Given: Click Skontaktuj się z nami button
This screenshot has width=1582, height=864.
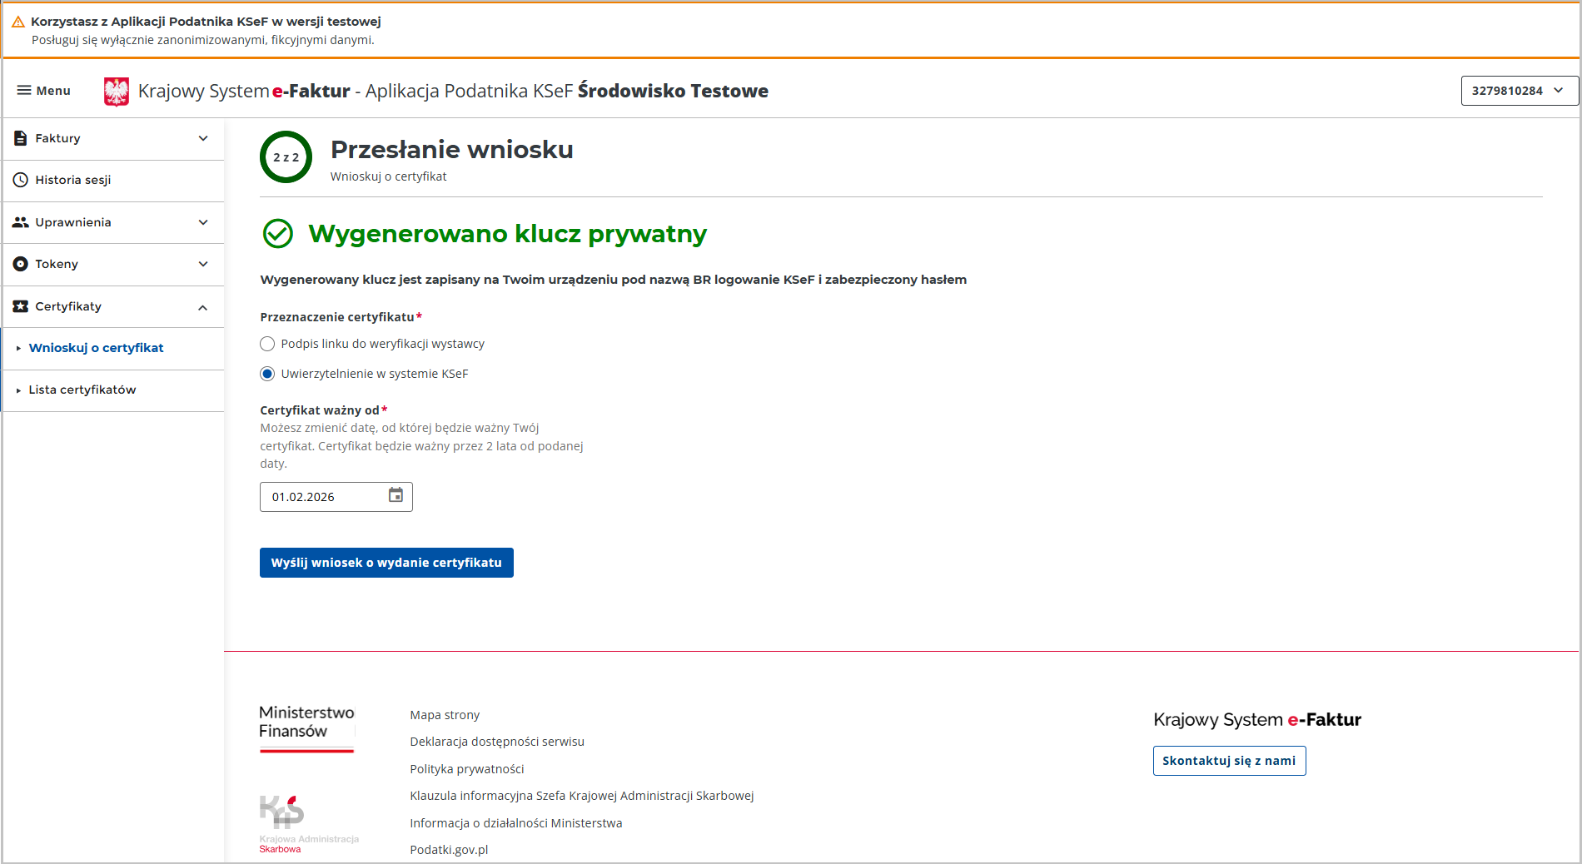Looking at the screenshot, I should coord(1229,761).
